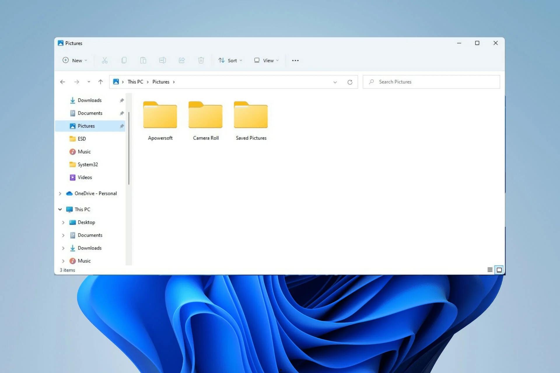Switch to large icons view in the status bar

click(499, 270)
